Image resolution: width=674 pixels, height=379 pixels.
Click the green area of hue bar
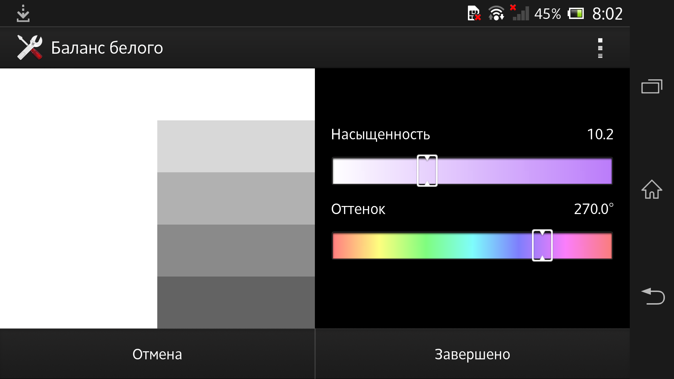point(425,246)
